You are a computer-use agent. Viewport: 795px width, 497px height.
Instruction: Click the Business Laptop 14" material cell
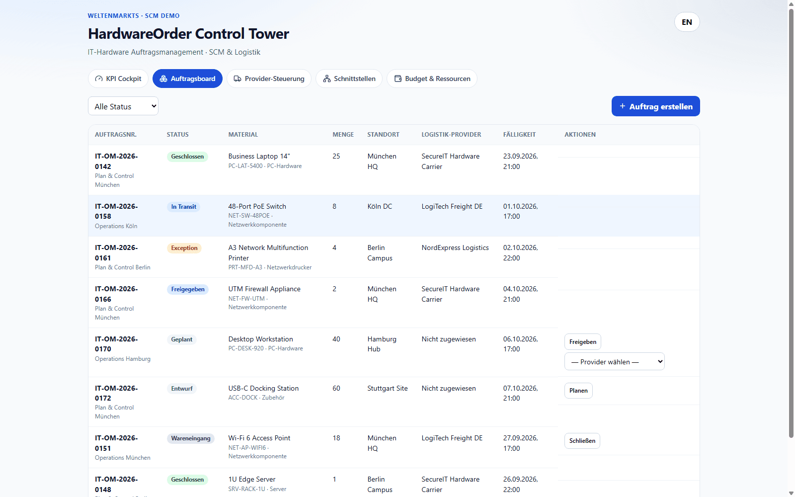point(273,170)
